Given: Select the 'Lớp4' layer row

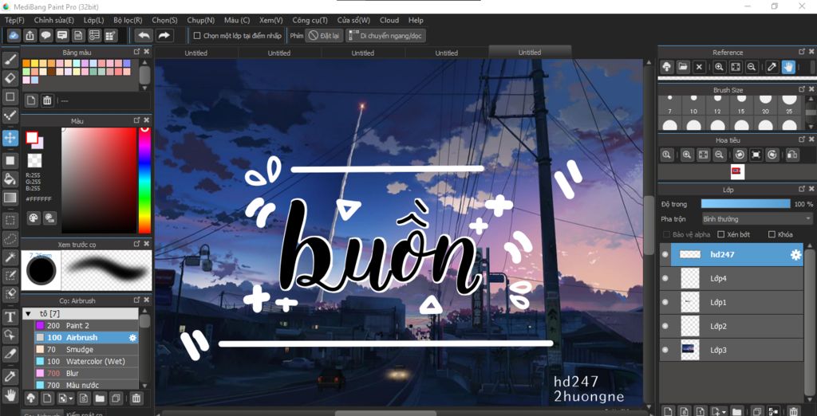Looking at the screenshot, I should pyautogui.click(x=732, y=279).
